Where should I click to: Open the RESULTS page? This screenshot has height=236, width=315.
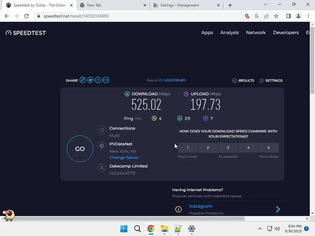[243, 81]
